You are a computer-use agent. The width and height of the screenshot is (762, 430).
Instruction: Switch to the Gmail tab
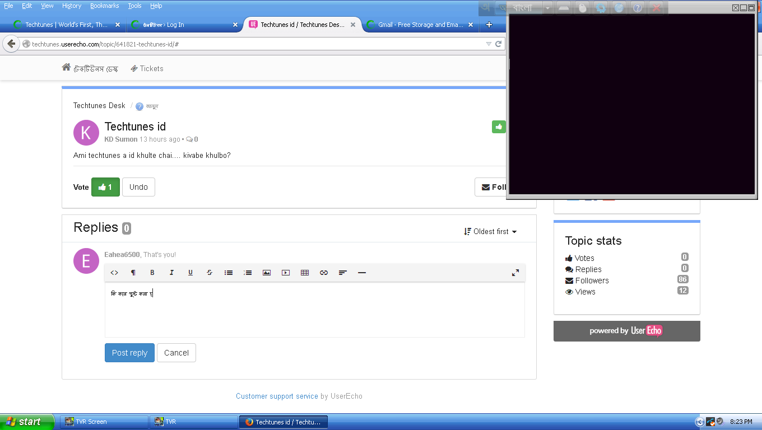pyautogui.click(x=420, y=25)
